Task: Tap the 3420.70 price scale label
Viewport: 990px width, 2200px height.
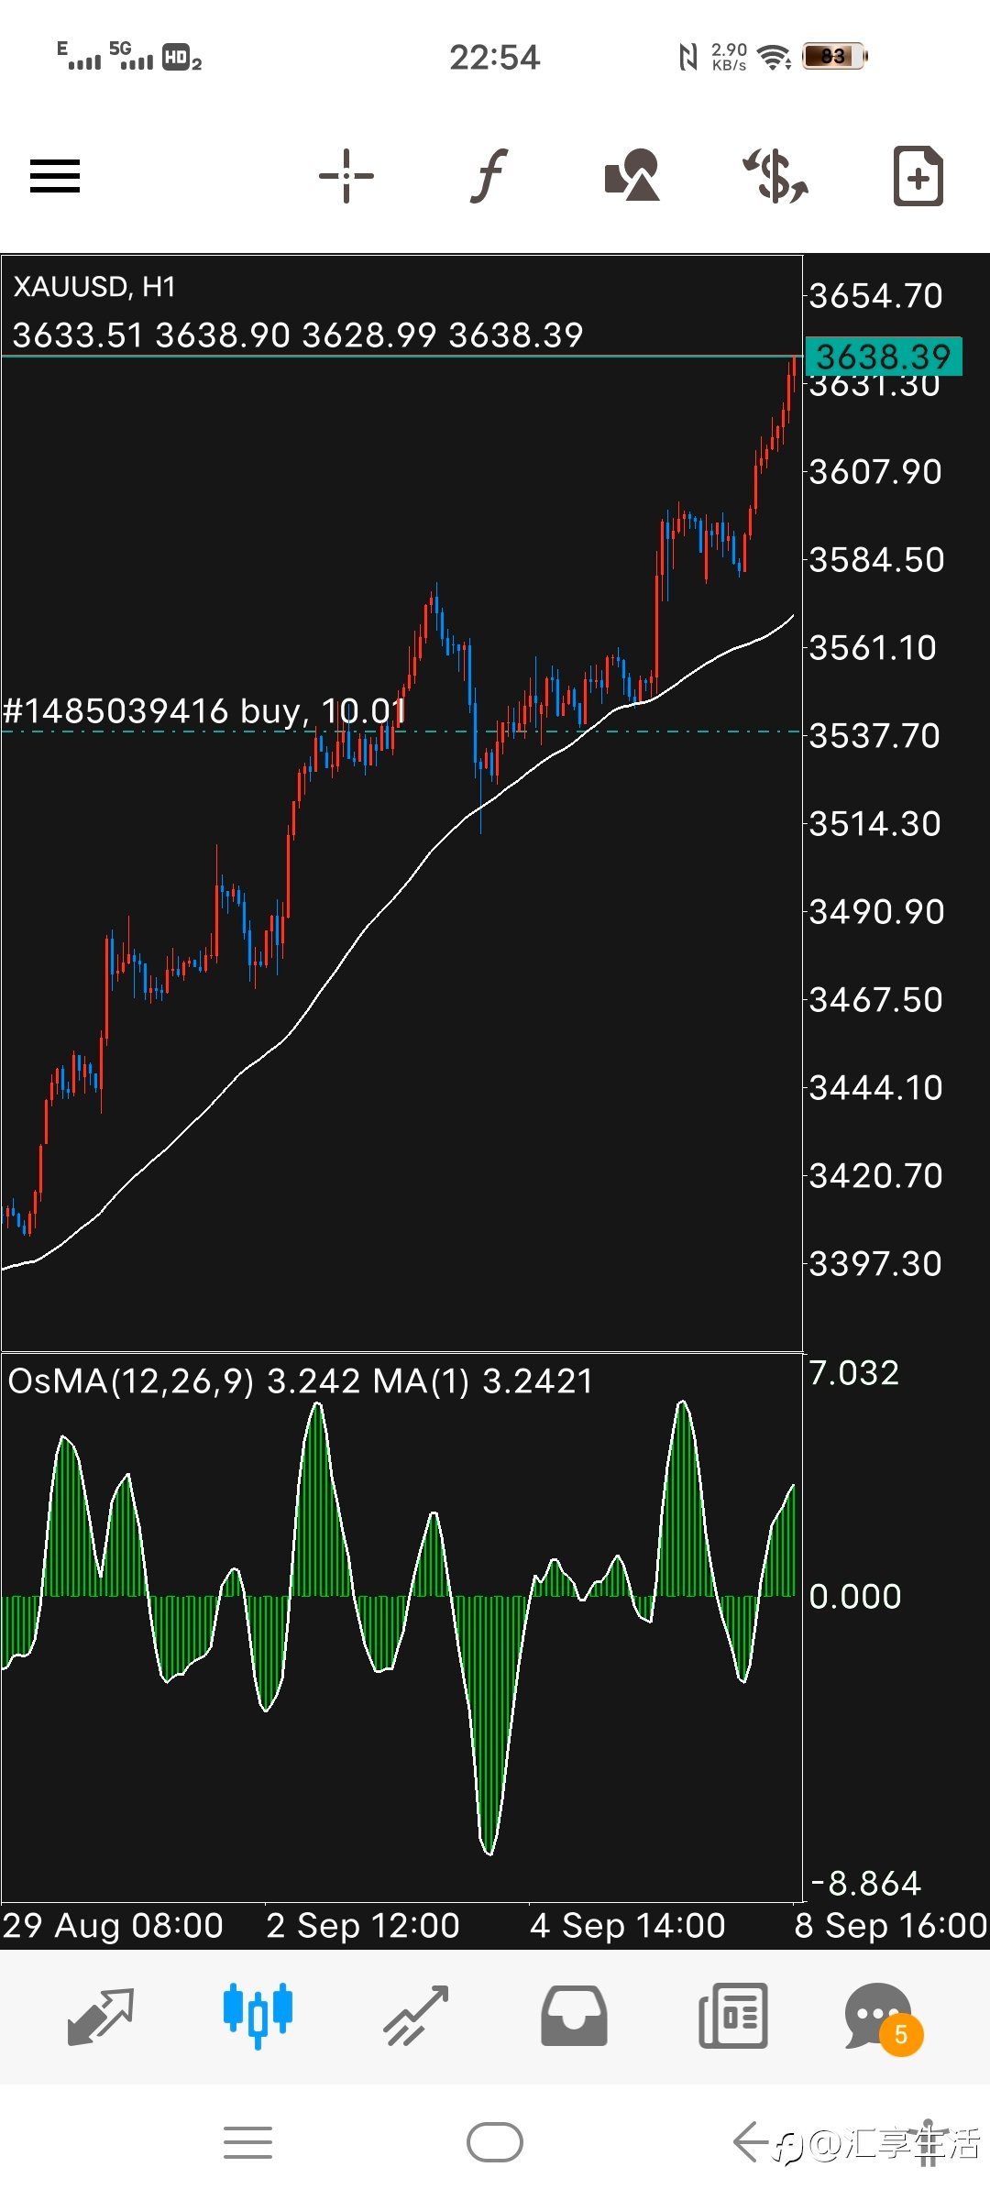Action: tap(875, 1176)
